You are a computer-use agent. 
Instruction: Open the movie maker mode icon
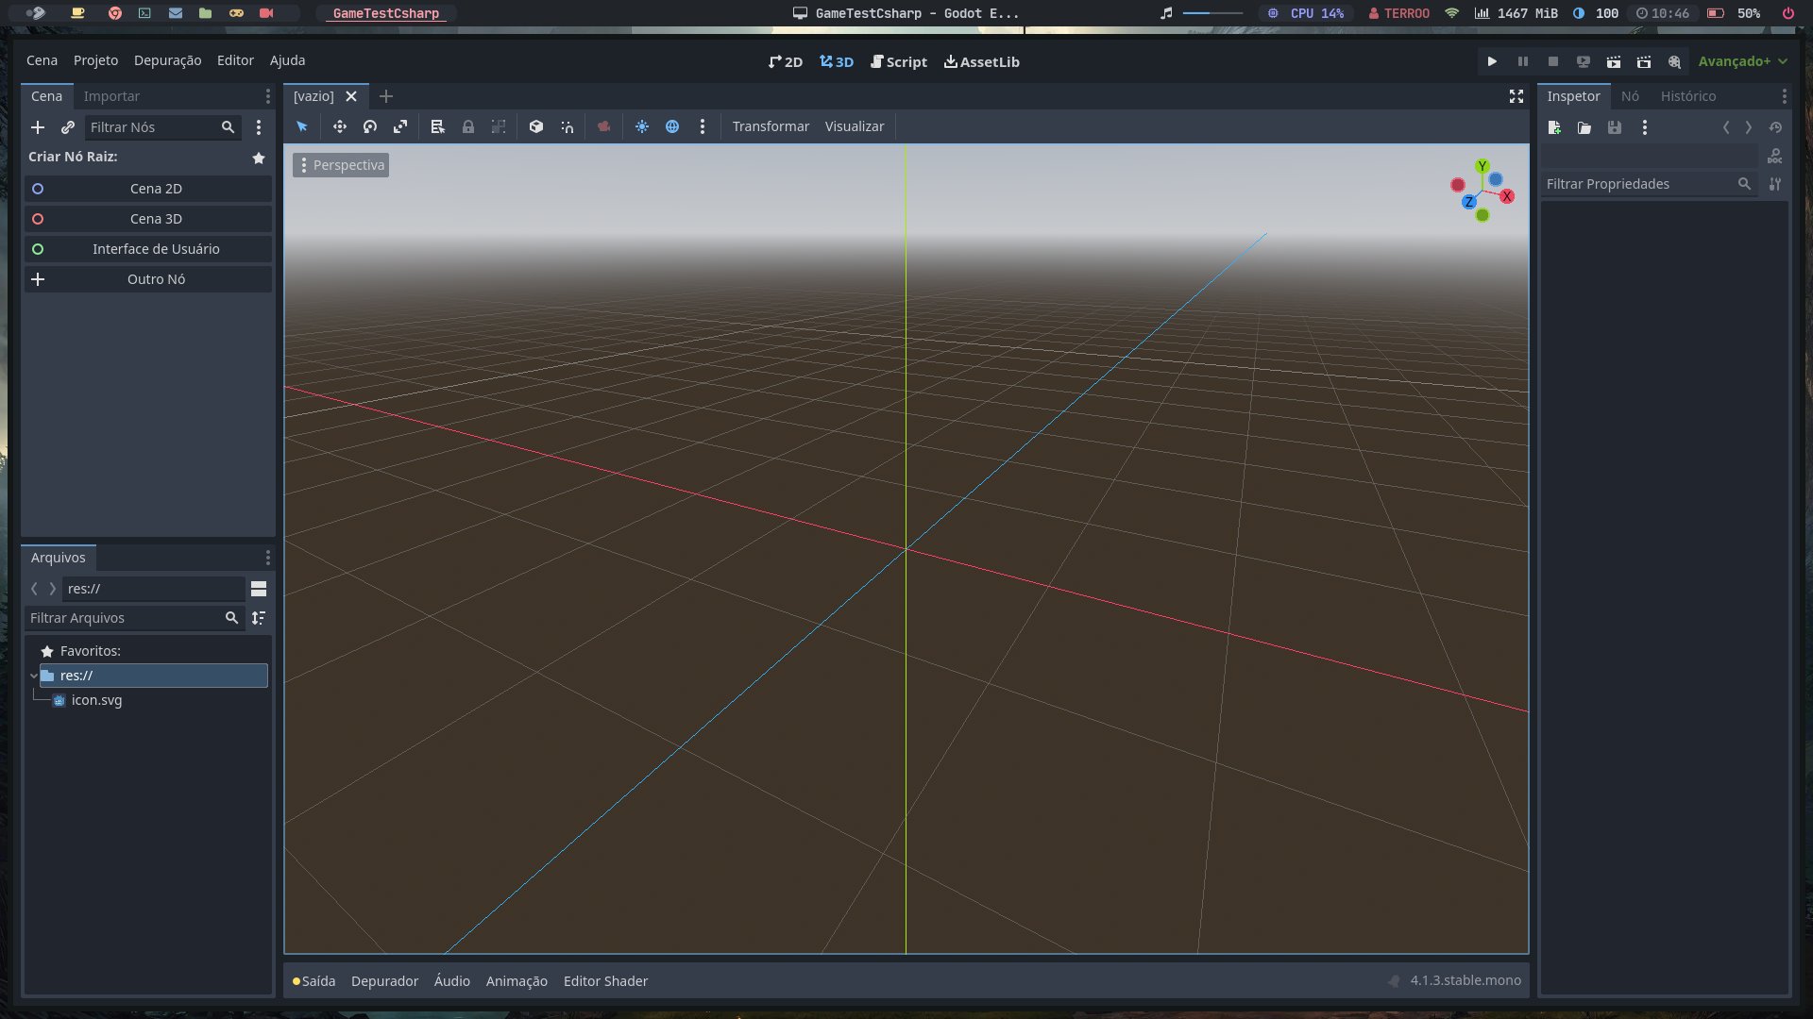tap(1674, 61)
